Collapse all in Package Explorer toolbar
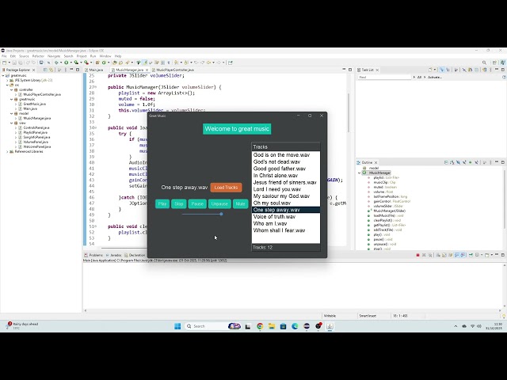507x380 pixels. pyautogui.click(x=45, y=70)
